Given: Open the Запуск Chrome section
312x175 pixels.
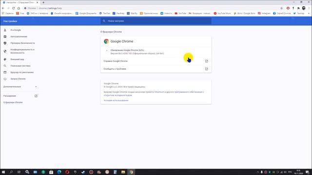Looking at the screenshot, I should [18, 79].
